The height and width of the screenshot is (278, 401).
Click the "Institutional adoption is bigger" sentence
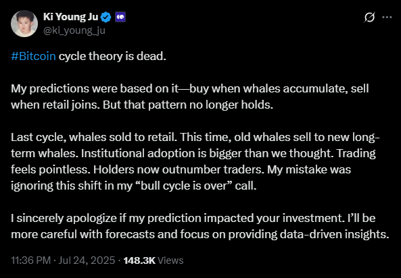[x=208, y=153]
